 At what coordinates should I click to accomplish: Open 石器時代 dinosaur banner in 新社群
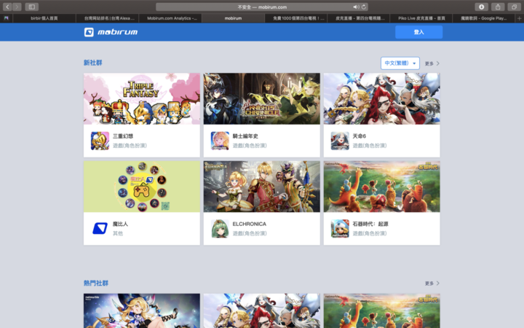pyautogui.click(x=381, y=187)
